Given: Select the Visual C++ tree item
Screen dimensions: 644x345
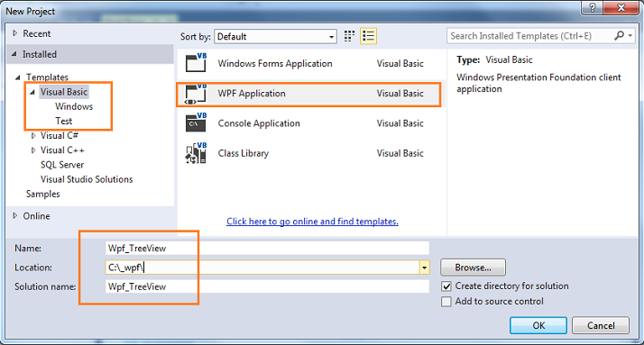Looking at the screenshot, I should [62, 150].
